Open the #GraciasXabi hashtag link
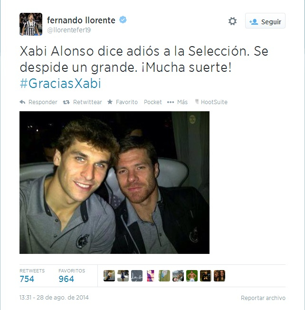 60,83
